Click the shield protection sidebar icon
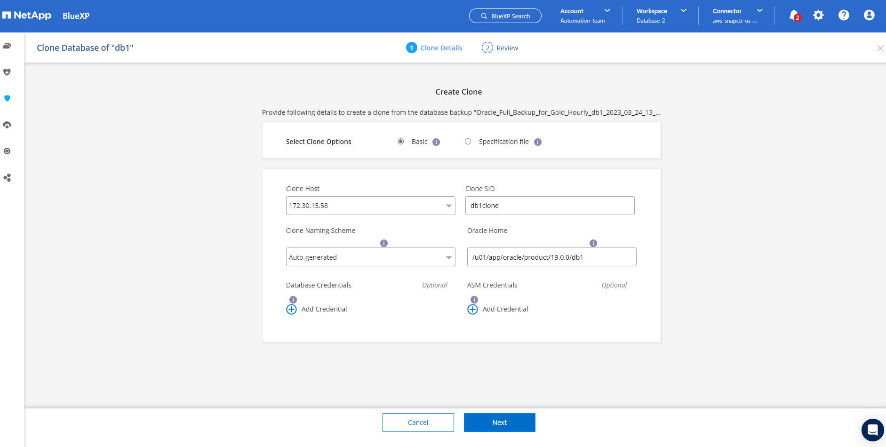The width and height of the screenshot is (886, 447). pos(7,98)
